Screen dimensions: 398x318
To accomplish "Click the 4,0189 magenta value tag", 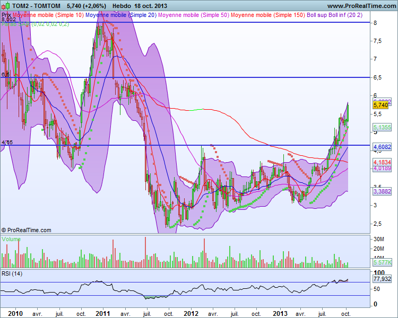I will tap(382, 169).
